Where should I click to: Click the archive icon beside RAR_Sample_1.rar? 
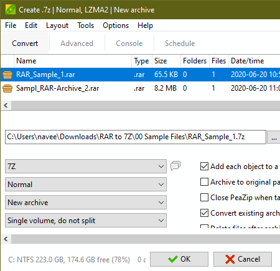[x=7, y=75]
